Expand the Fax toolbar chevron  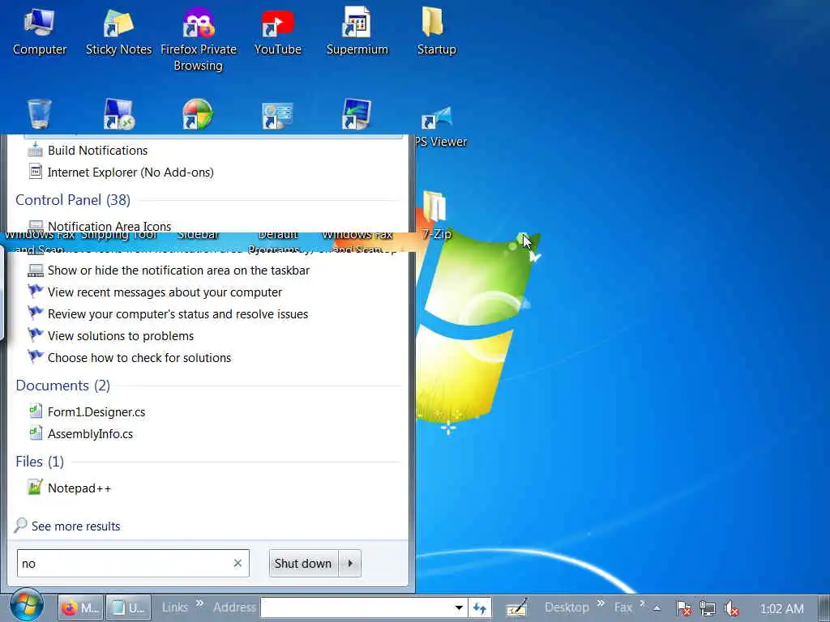[x=642, y=603]
